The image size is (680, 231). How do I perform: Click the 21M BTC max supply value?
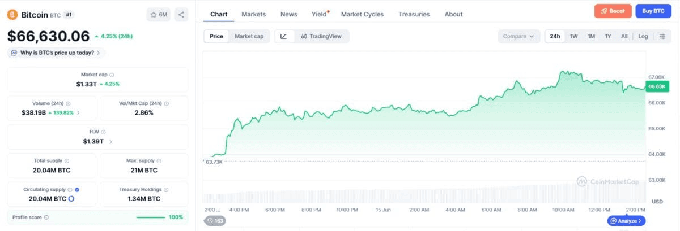(144, 170)
